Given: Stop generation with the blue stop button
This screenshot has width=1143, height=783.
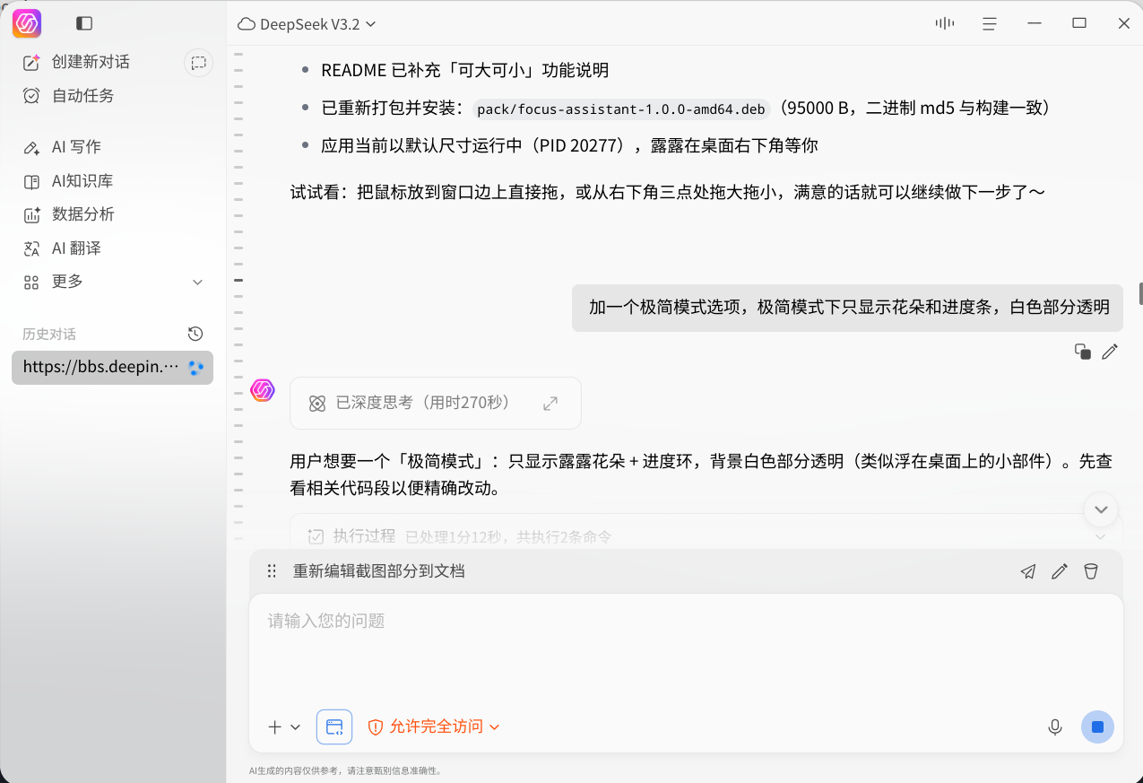Looking at the screenshot, I should [x=1097, y=726].
